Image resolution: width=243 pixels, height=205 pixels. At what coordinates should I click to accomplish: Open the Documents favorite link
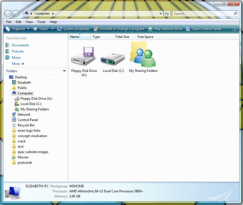click(20, 45)
